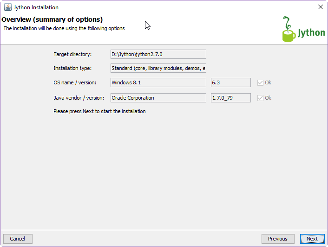Click the 'OS name / version:' label
This screenshot has width=328, height=247.
point(75,82)
